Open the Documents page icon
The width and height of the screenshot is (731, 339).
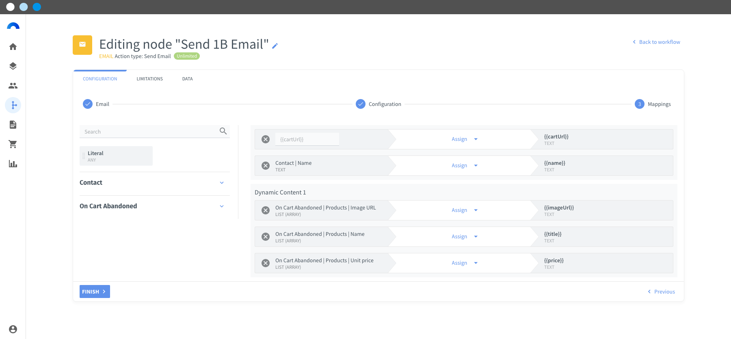13,125
